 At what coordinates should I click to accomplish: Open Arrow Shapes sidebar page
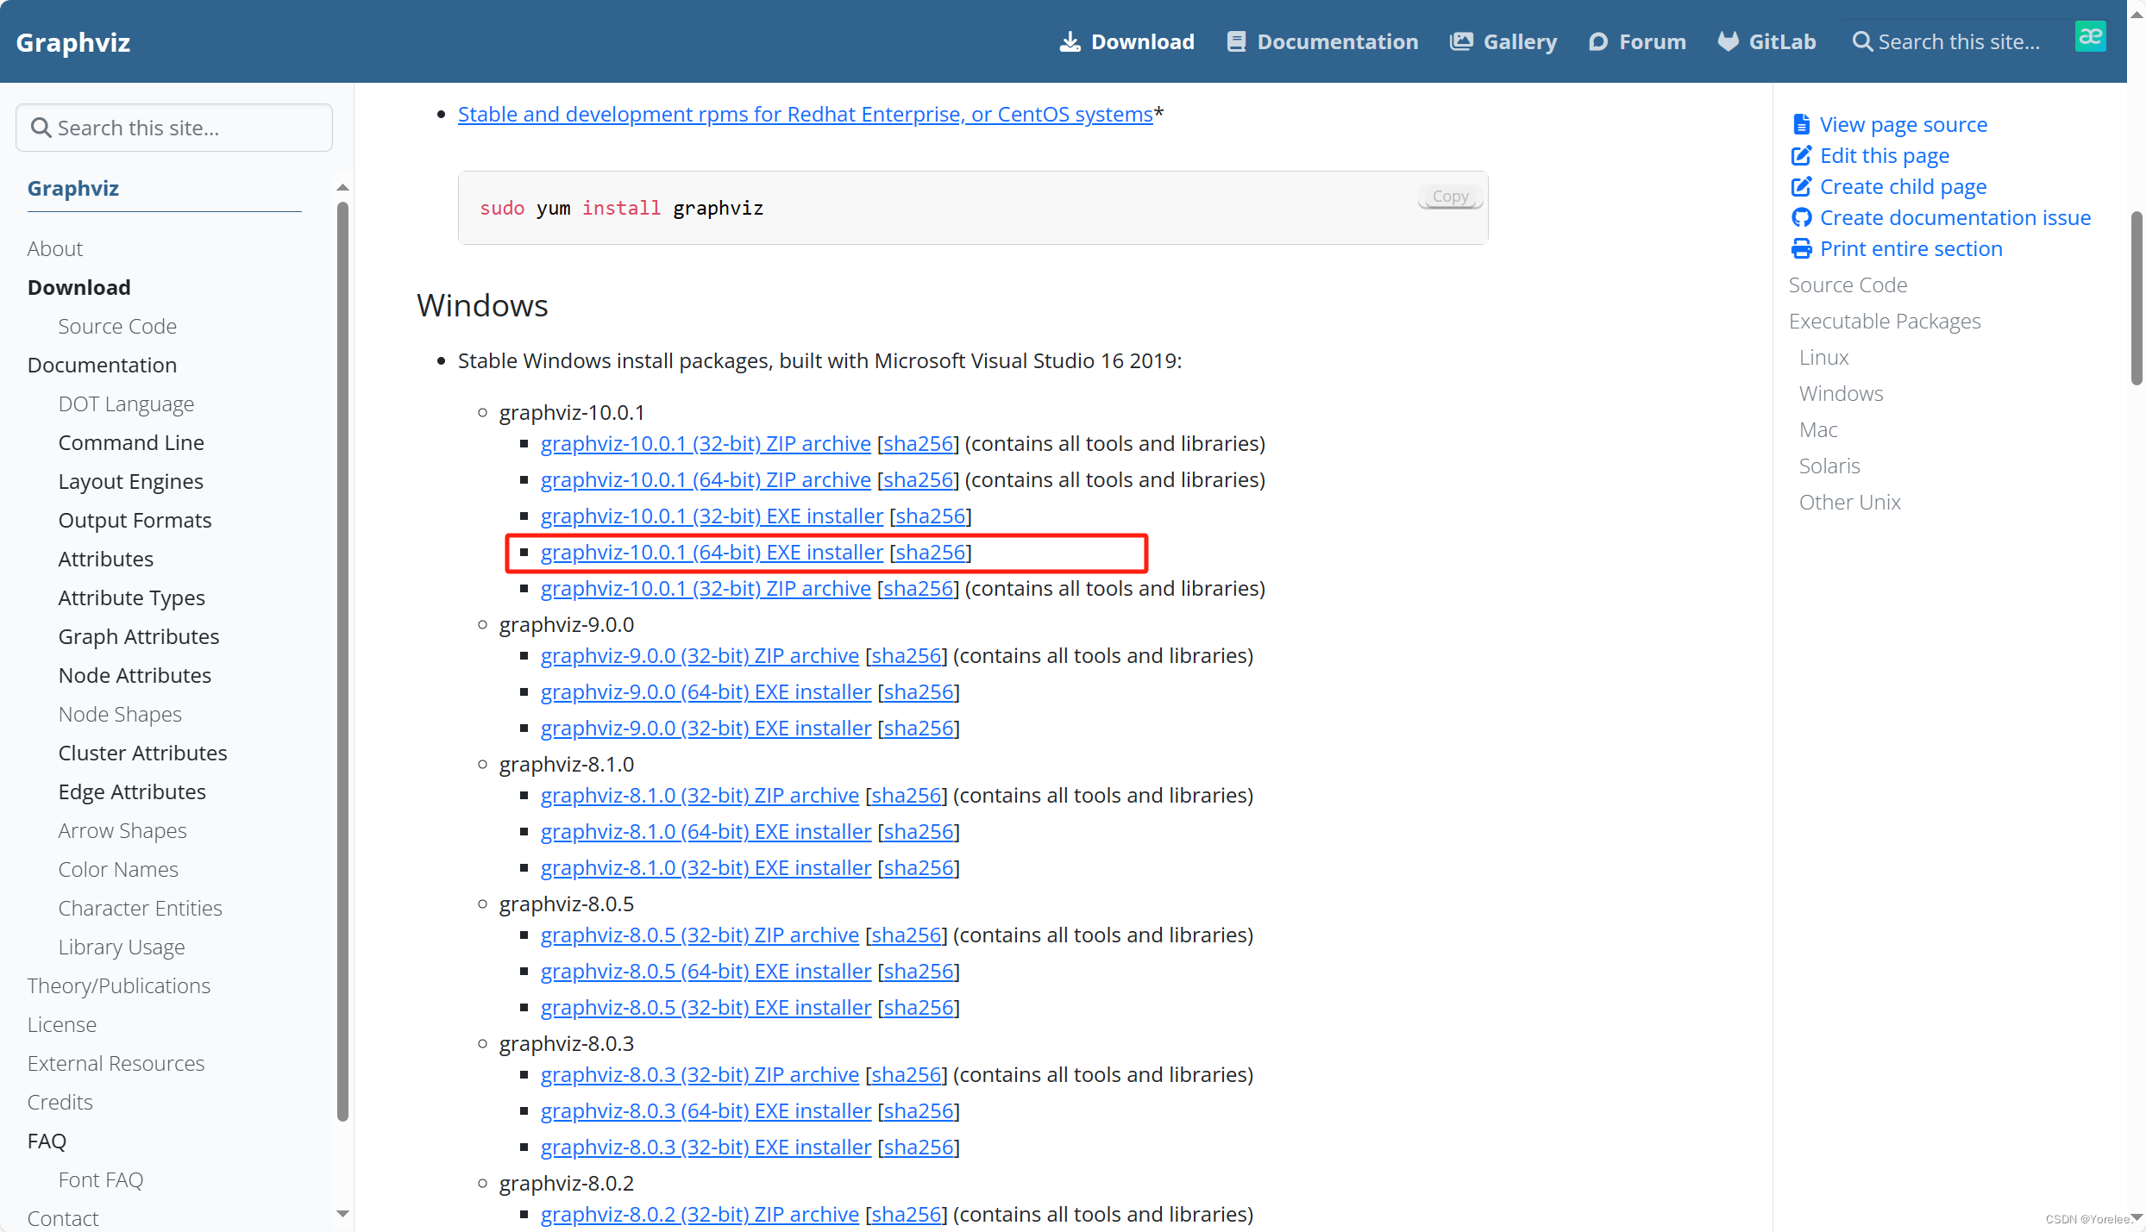click(122, 831)
